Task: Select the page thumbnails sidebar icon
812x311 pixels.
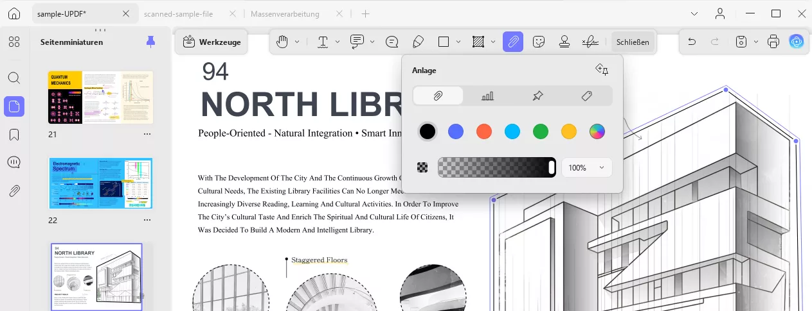Action: pyautogui.click(x=14, y=106)
